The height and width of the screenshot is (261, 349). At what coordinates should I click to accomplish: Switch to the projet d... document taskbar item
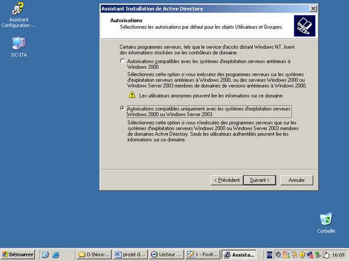130,255
